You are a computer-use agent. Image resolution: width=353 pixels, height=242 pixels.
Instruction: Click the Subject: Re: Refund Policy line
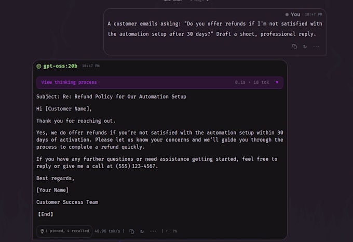click(x=111, y=97)
